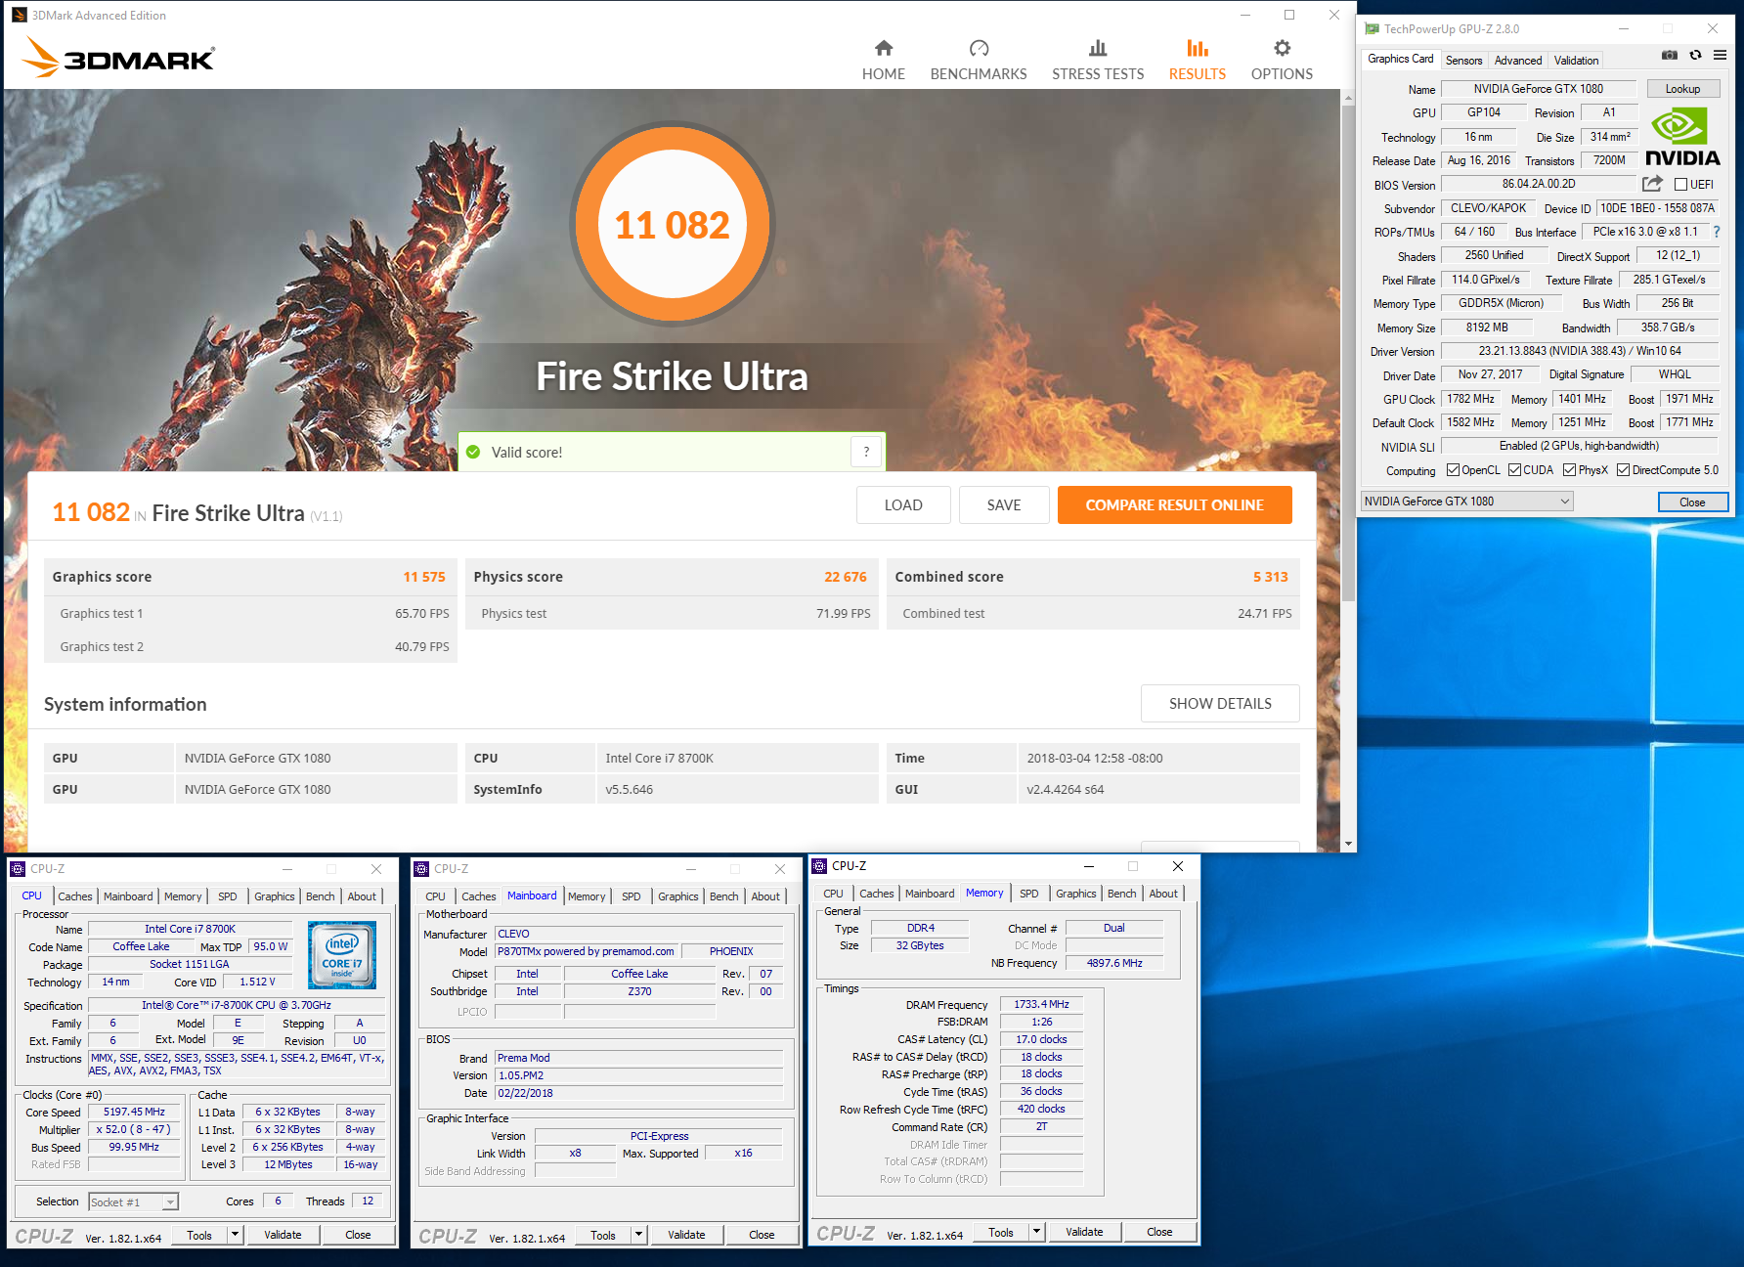
Task: Click Validate in CPU-Z CPU window
Action: coord(283,1235)
